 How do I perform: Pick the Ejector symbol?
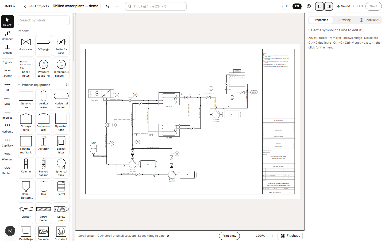pos(26,213)
